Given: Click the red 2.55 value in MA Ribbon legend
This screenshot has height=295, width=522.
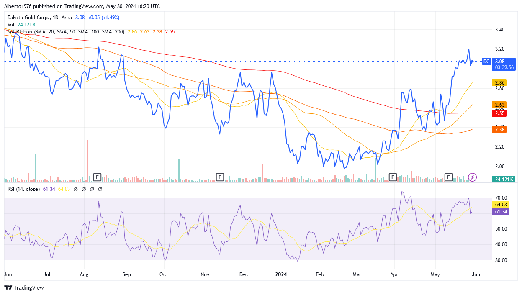Looking at the screenshot, I should 170,31.
